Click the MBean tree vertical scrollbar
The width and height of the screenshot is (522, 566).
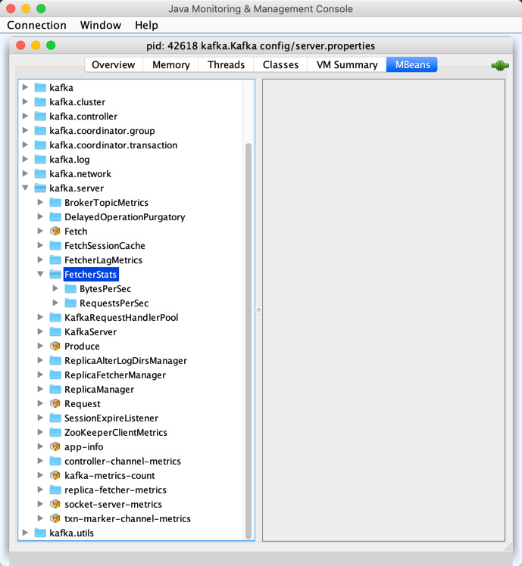[248, 341]
